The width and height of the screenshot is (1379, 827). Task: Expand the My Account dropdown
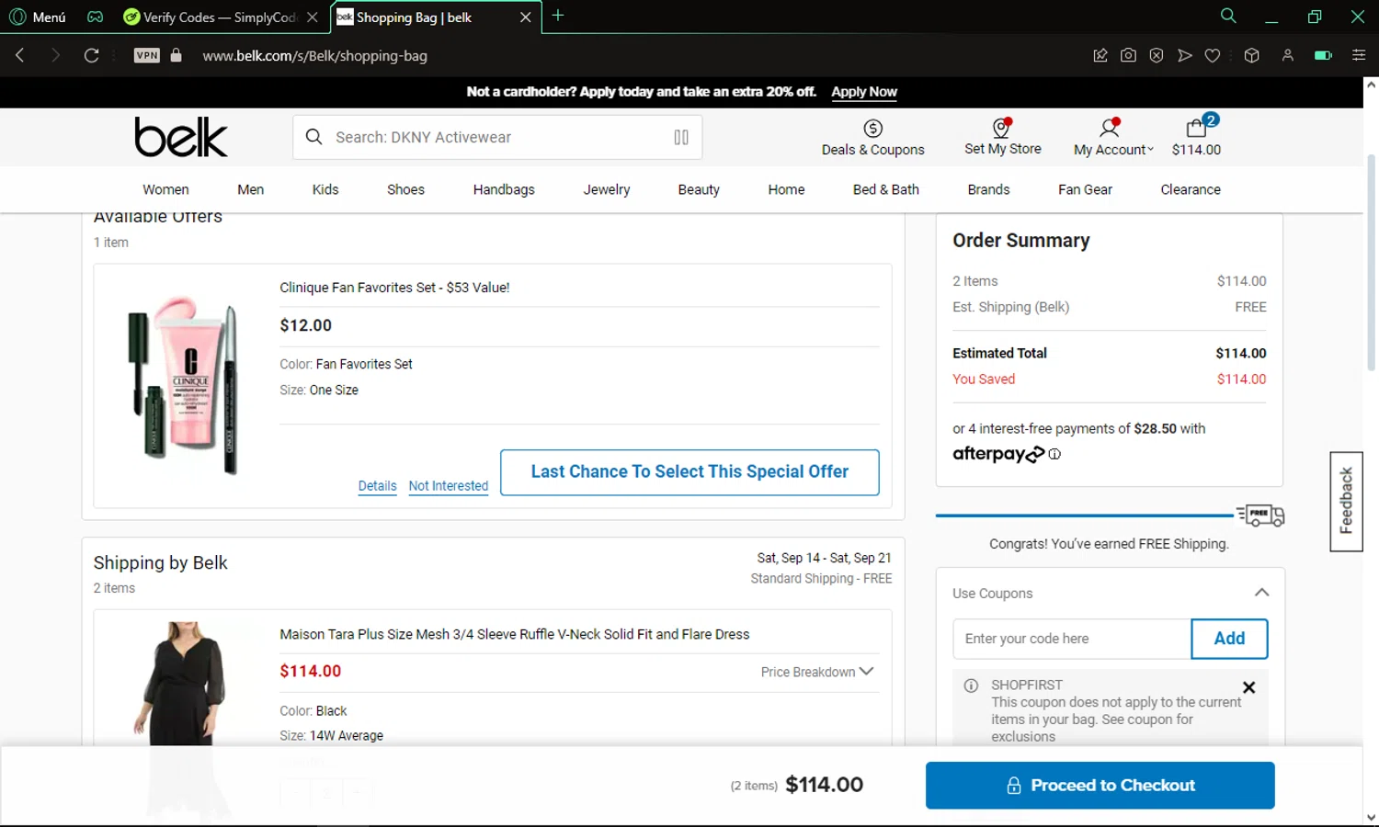[1113, 138]
